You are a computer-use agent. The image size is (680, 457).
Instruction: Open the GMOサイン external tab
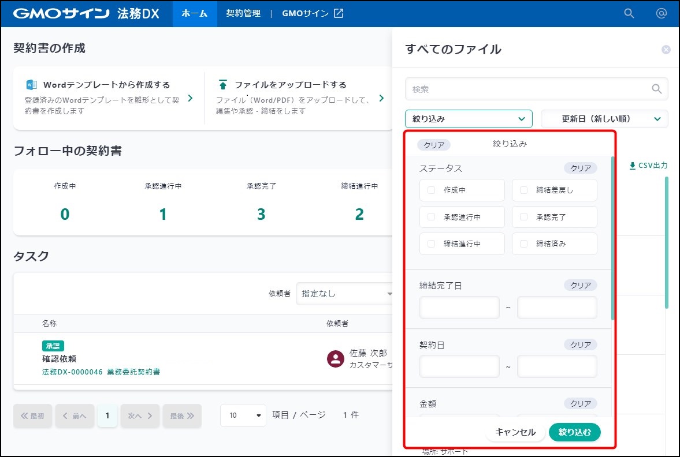(x=313, y=13)
